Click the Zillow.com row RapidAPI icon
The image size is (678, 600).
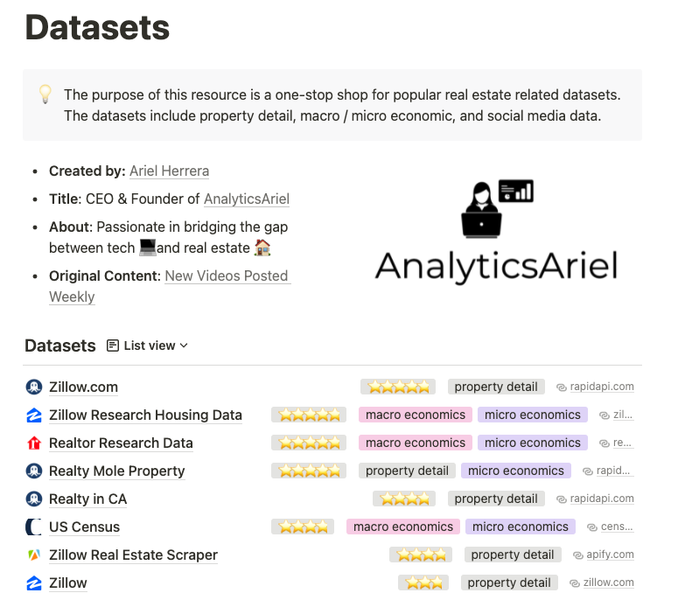pos(34,387)
